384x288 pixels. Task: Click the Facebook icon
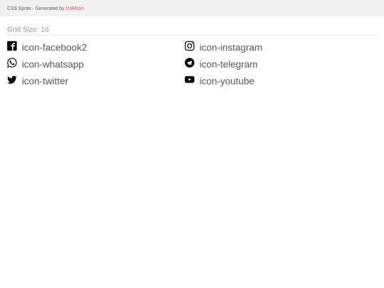click(x=12, y=46)
